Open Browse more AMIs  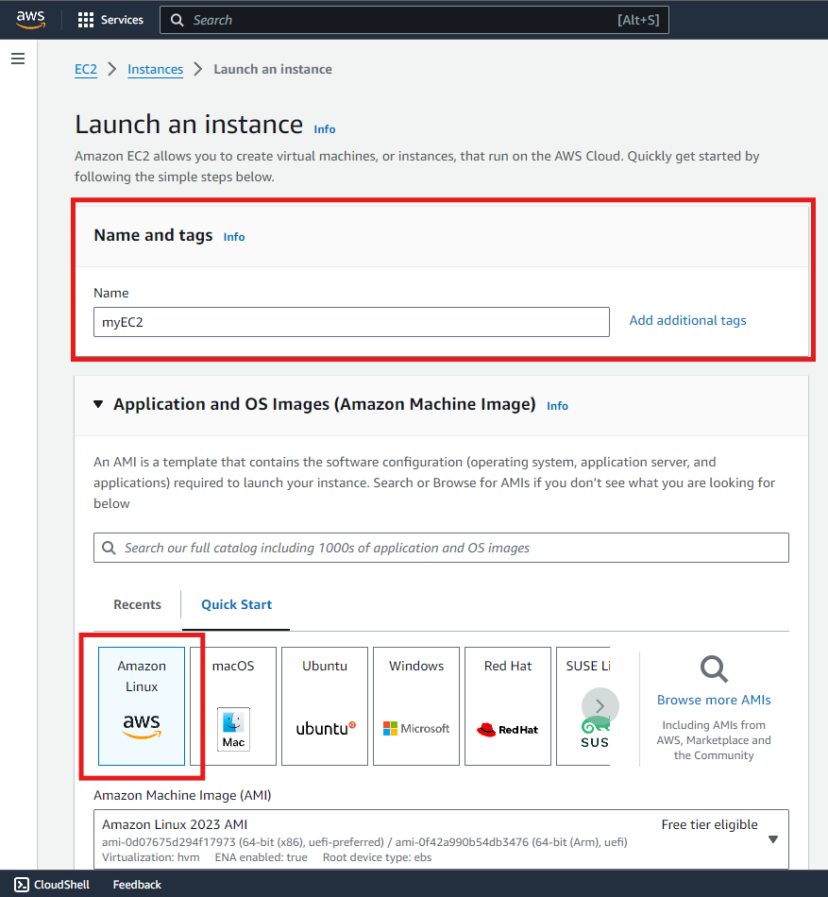pyautogui.click(x=714, y=700)
